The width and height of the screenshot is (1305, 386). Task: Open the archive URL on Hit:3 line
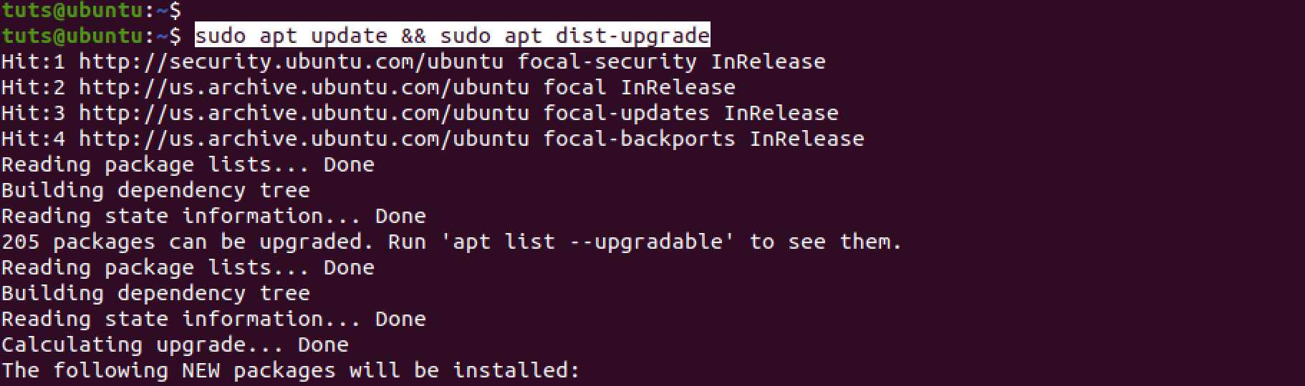point(304,113)
